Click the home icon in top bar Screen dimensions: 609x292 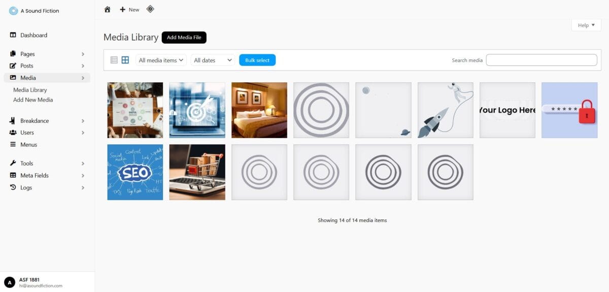[x=107, y=10]
